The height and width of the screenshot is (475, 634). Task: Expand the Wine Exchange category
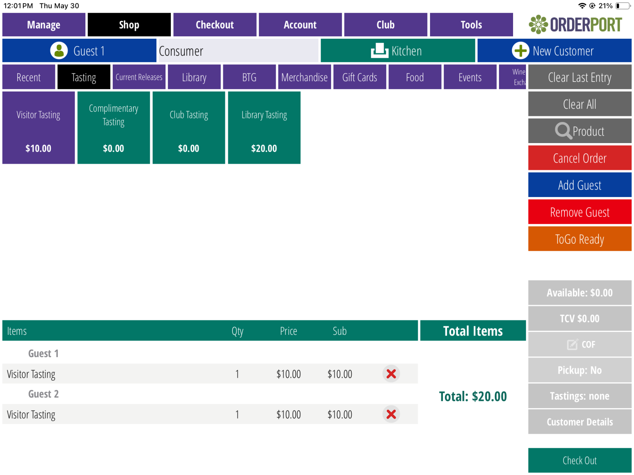(518, 77)
